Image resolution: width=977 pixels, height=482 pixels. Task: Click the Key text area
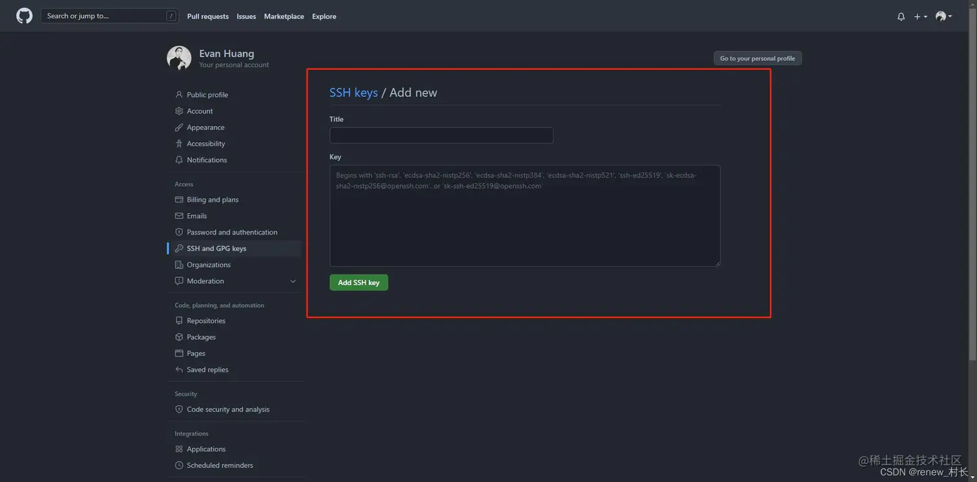525,216
